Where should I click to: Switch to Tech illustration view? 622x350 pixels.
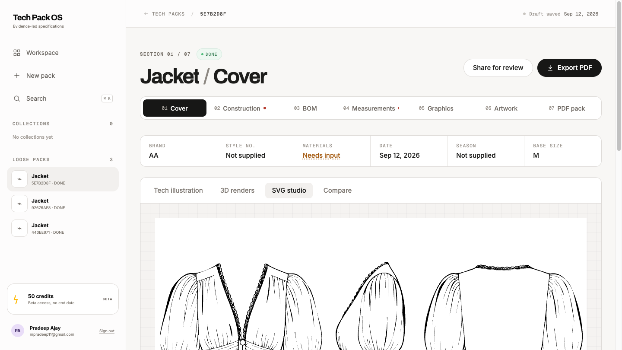(x=178, y=191)
